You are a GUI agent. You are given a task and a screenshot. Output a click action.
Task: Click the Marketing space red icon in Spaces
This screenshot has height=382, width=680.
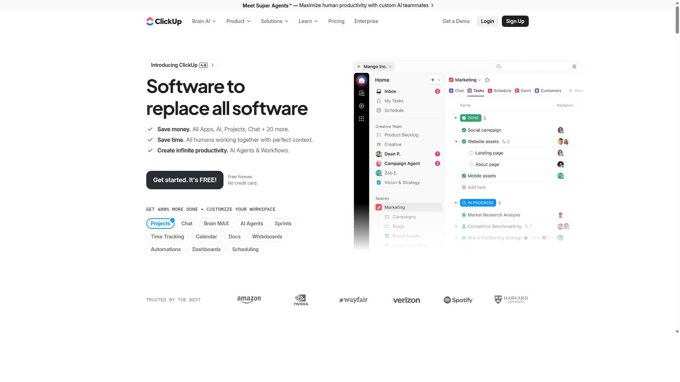379,207
